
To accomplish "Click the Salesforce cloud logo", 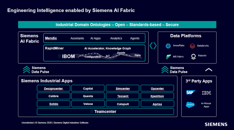I will click(x=190, y=105).
